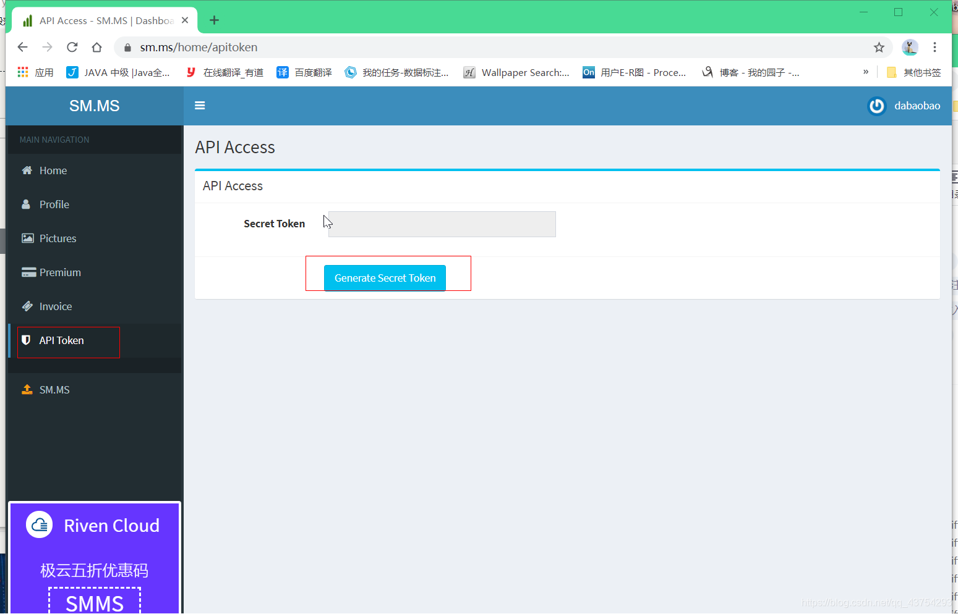Click the lock icon in the address bar
The height and width of the screenshot is (614, 958).
[x=127, y=48]
